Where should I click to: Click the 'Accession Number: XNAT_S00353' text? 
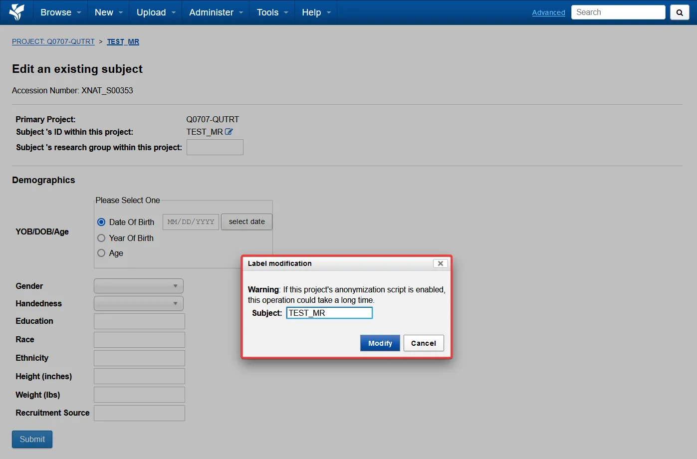click(x=72, y=90)
